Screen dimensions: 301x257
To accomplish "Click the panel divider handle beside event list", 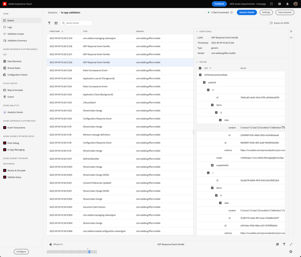I will 193,132.
